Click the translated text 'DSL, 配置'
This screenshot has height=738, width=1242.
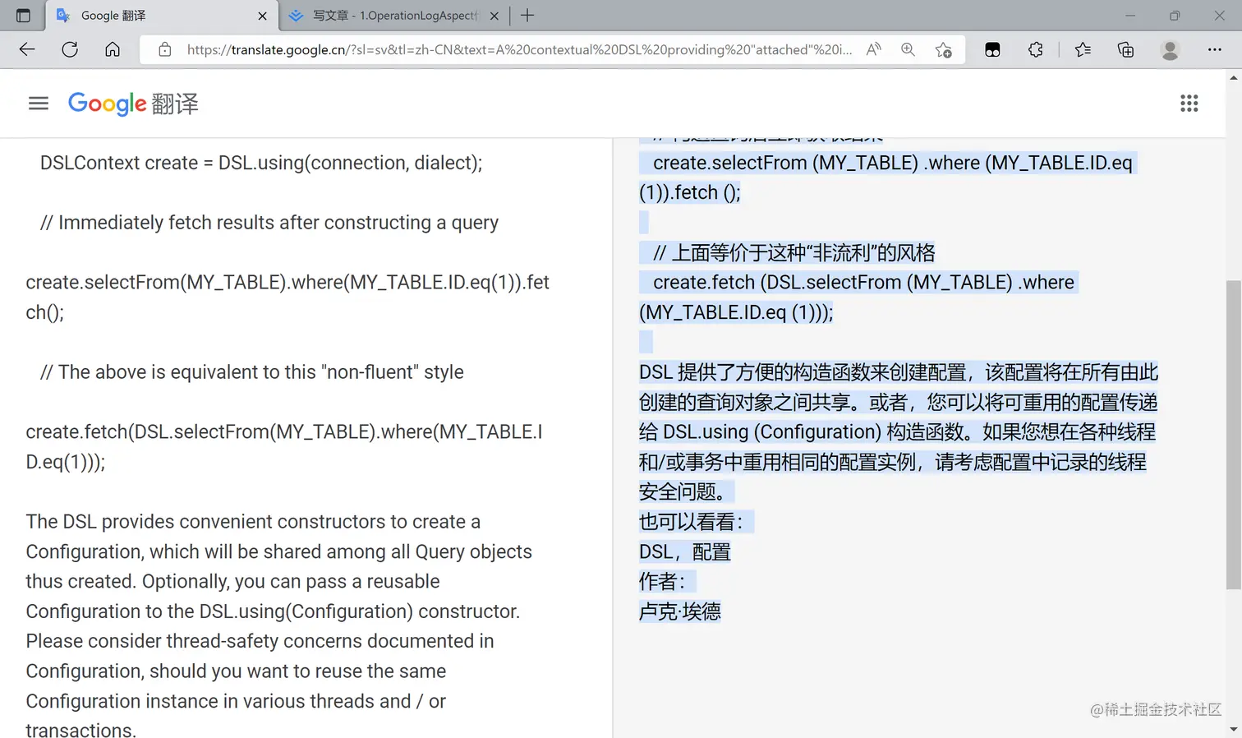click(685, 551)
